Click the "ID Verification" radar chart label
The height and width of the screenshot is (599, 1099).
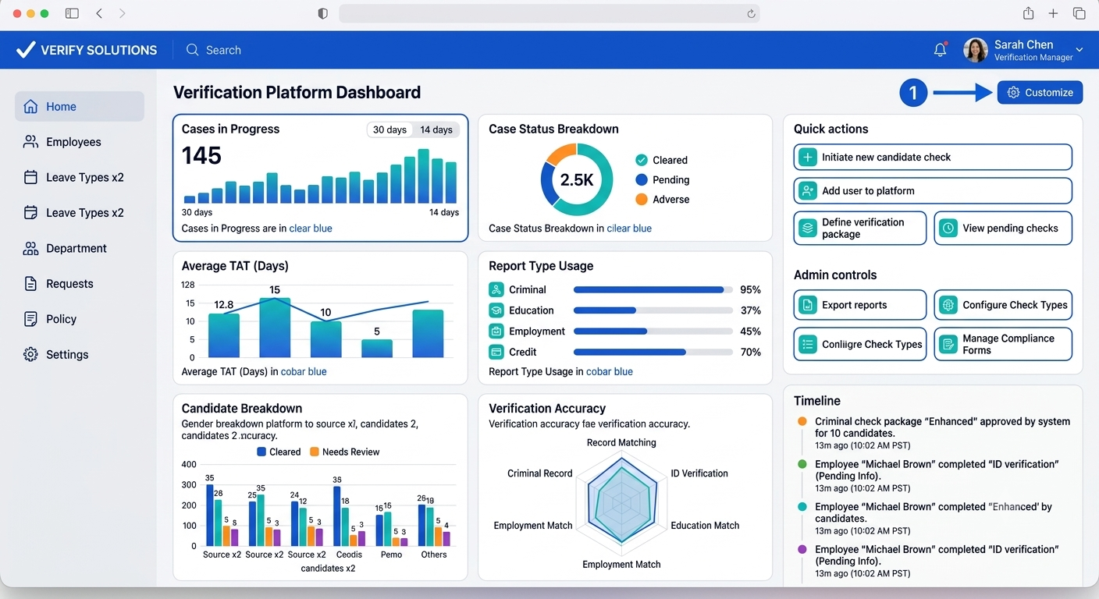click(699, 473)
